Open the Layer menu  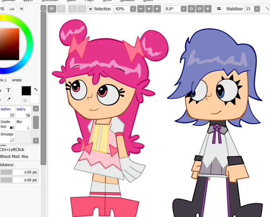pyautogui.click(x=28, y=1)
